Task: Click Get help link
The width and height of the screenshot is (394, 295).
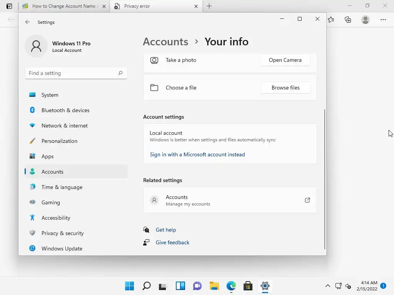Action: (x=166, y=230)
